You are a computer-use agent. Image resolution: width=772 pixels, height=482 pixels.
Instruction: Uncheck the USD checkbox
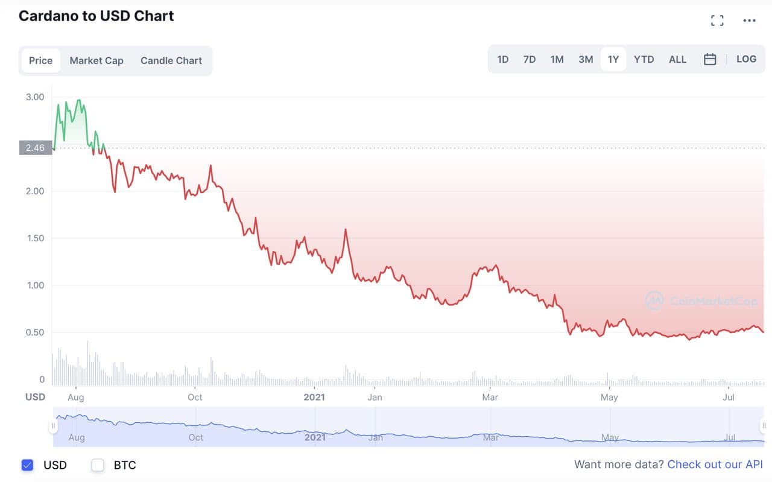pyautogui.click(x=27, y=465)
